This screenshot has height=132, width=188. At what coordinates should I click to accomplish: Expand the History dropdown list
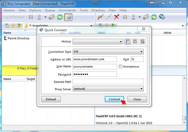coord(121,41)
